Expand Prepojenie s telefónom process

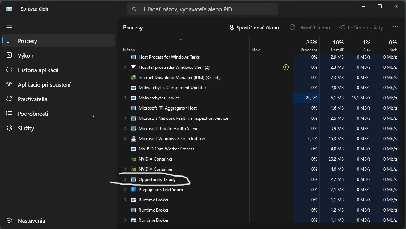pyautogui.click(x=125, y=190)
